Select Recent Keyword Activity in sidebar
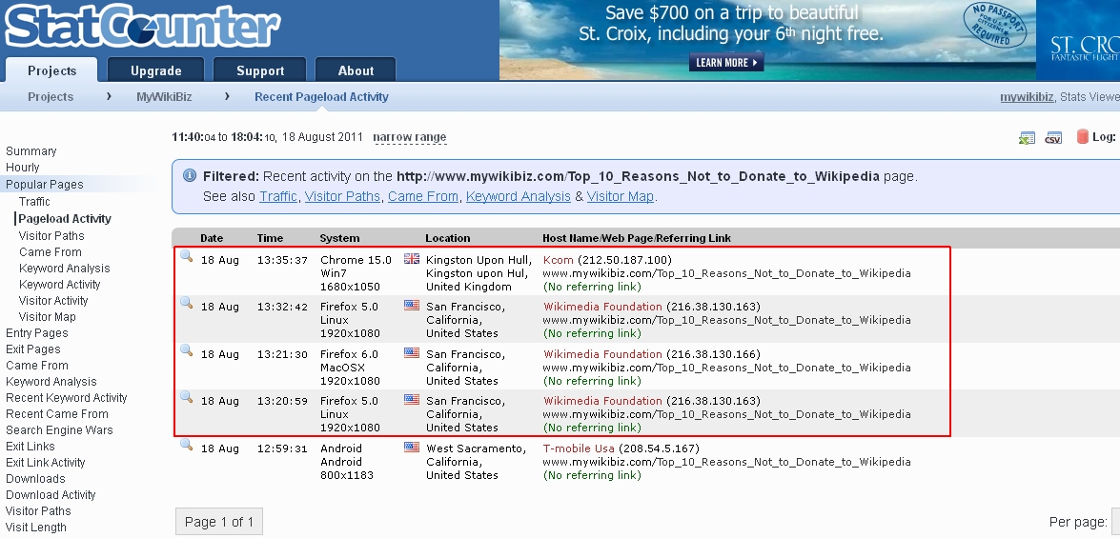This screenshot has width=1120, height=538. click(67, 398)
